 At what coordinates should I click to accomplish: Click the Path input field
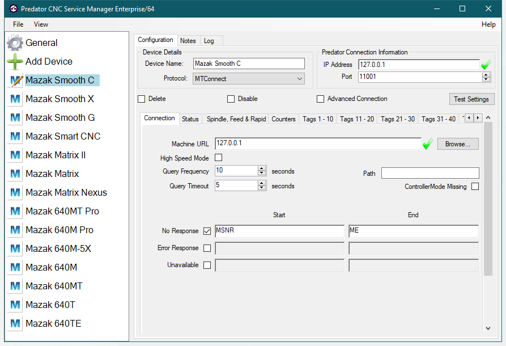pyautogui.click(x=430, y=173)
